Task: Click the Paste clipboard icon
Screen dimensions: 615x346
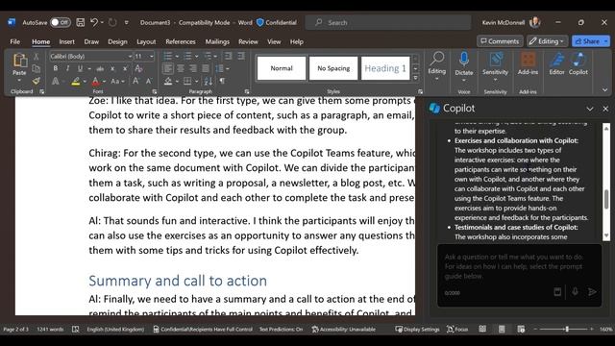Action: (x=19, y=61)
